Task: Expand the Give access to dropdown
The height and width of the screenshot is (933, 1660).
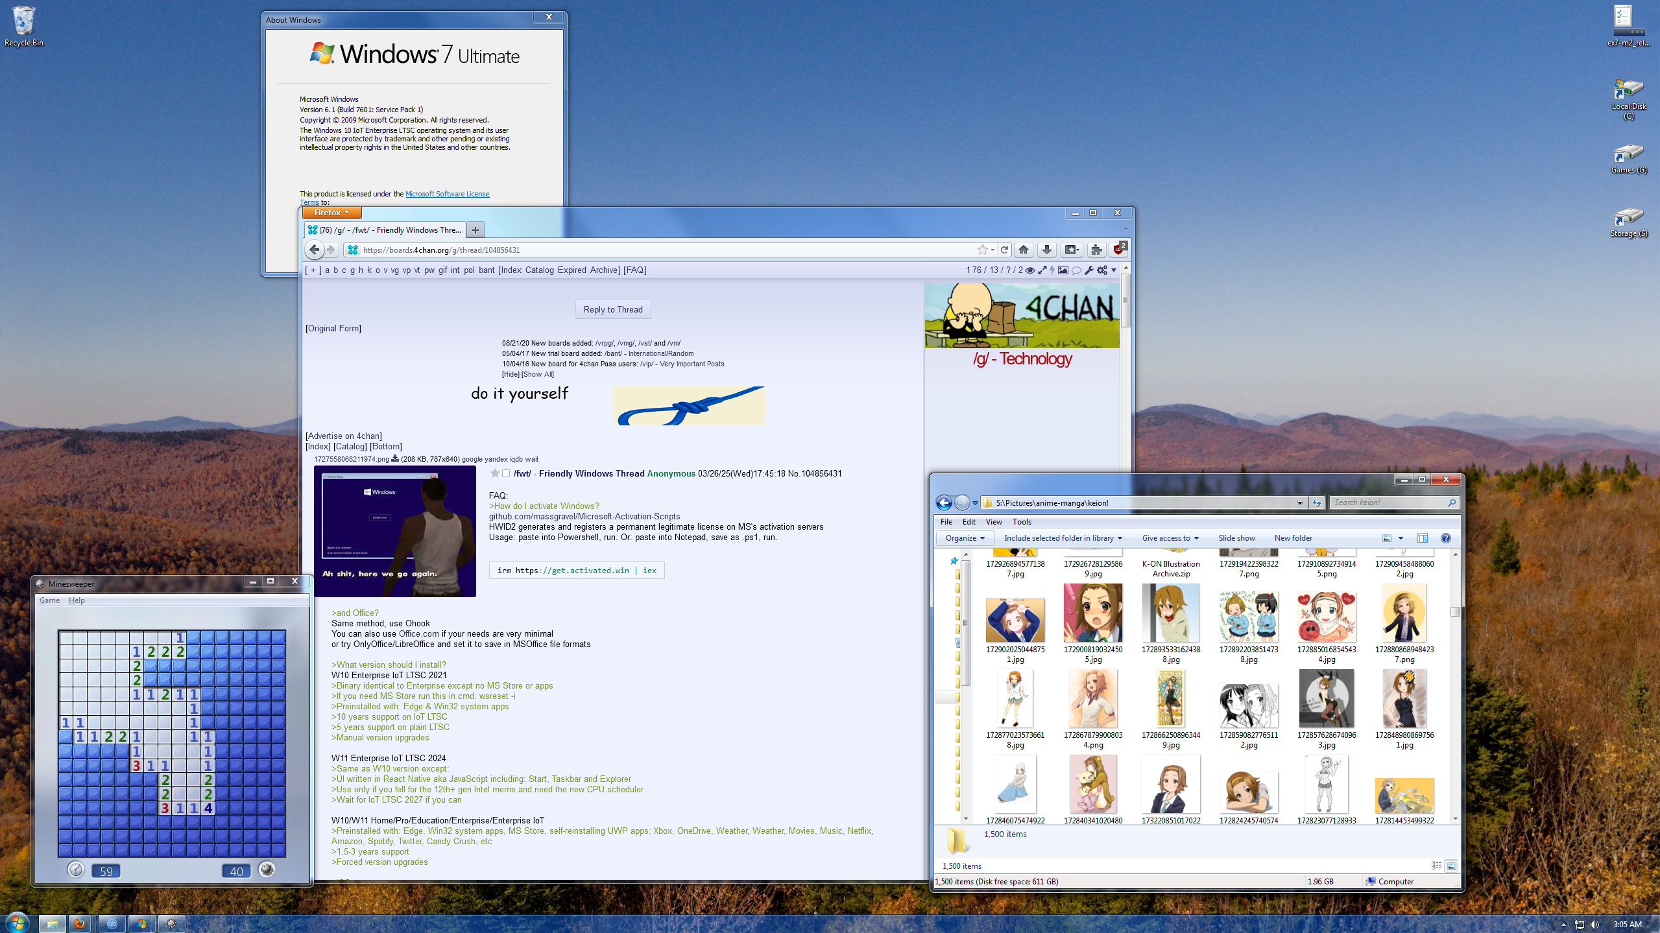Action: 1170,538
